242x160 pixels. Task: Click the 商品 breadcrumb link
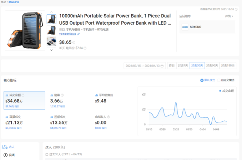(x=3, y=2)
